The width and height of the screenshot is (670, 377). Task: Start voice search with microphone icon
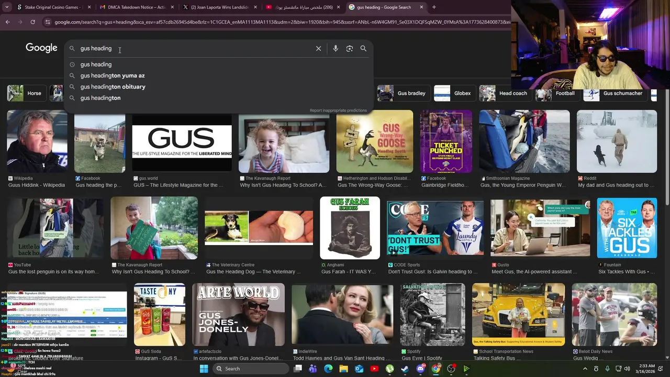pos(336,48)
